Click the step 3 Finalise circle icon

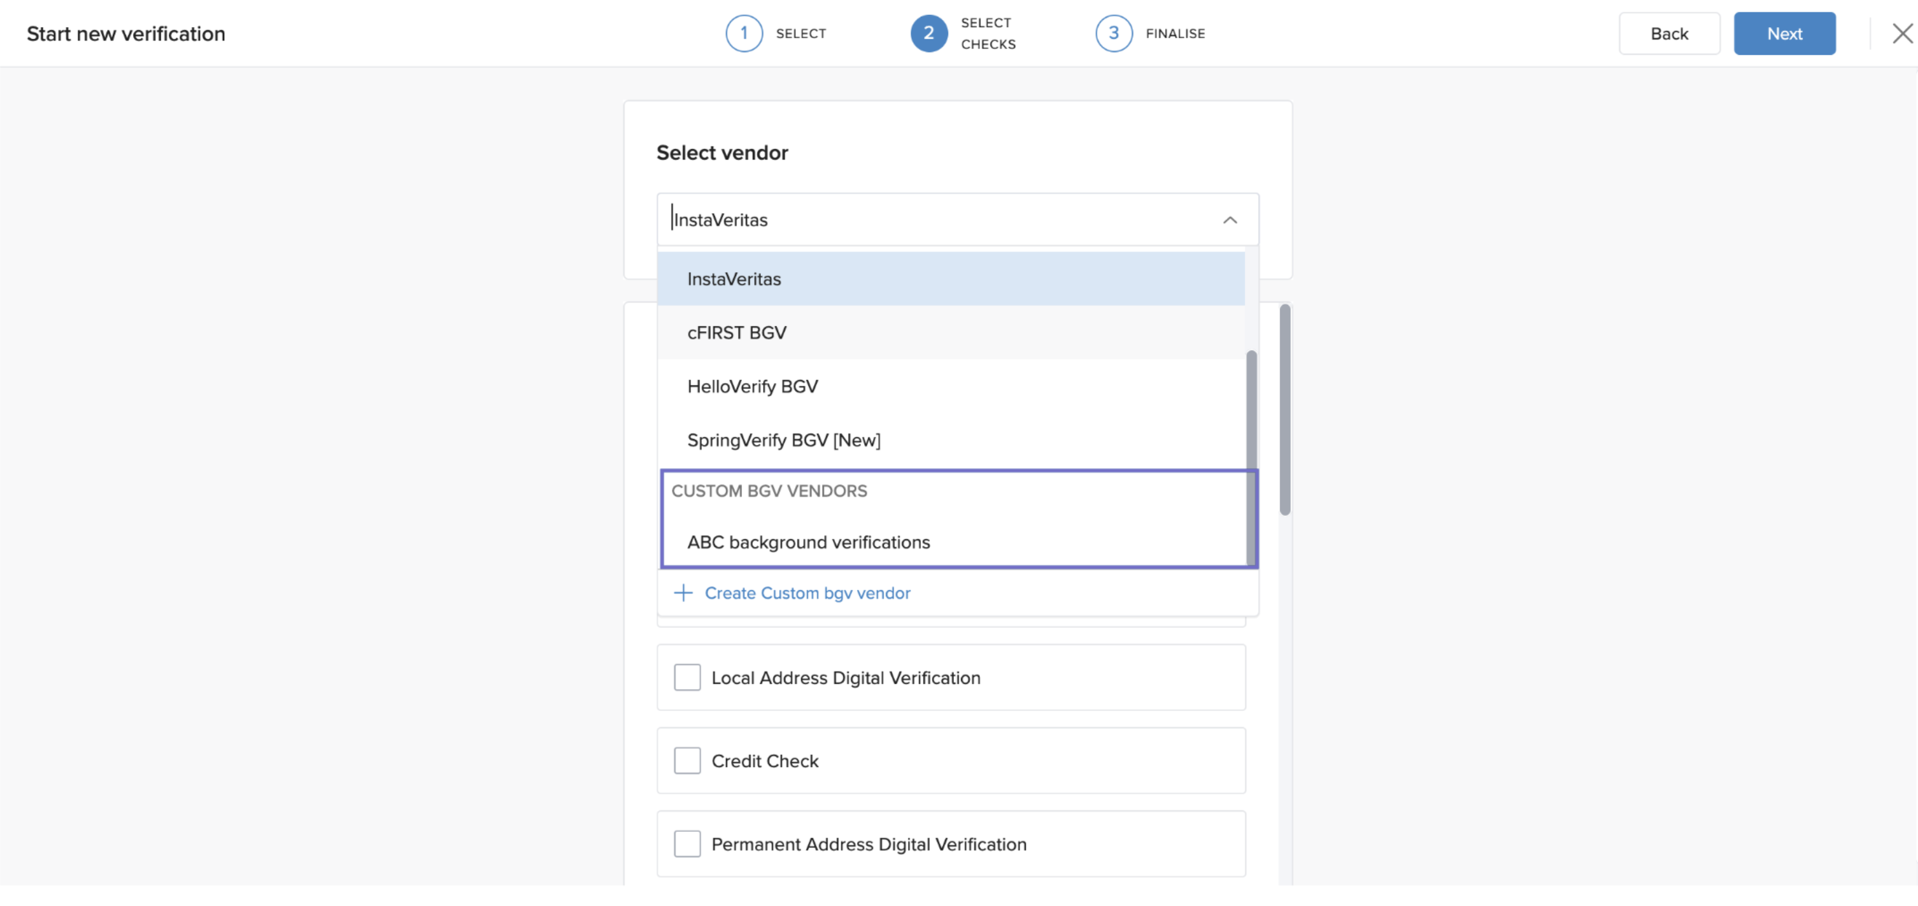pos(1113,34)
